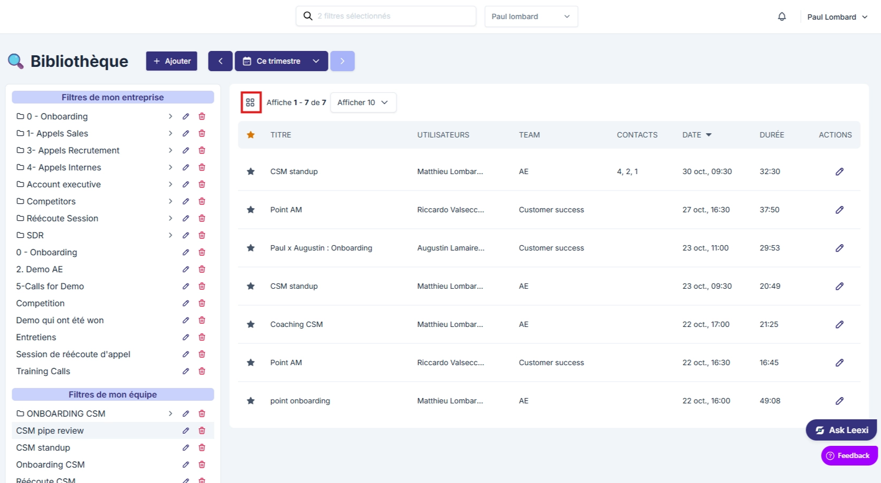Image resolution: width=881 pixels, height=483 pixels.
Task: Star the Paul x Augustin : Onboarding call
Action: pyautogui.click(x=251, y=248)
